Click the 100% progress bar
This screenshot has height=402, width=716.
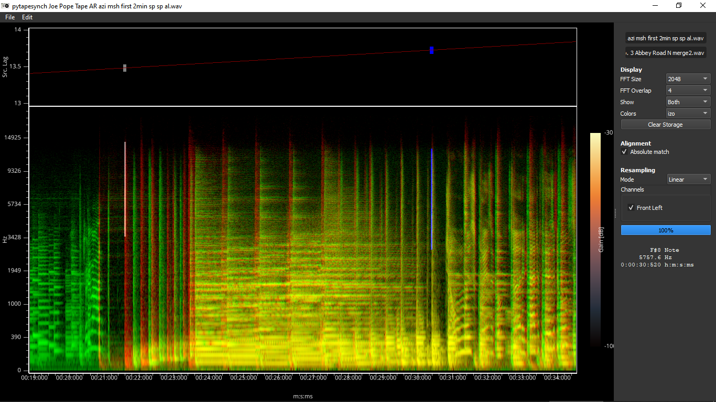tap(666, 230)
